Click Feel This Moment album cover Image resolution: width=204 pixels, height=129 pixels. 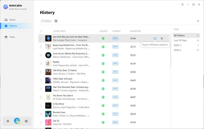(x=48, y=89)
